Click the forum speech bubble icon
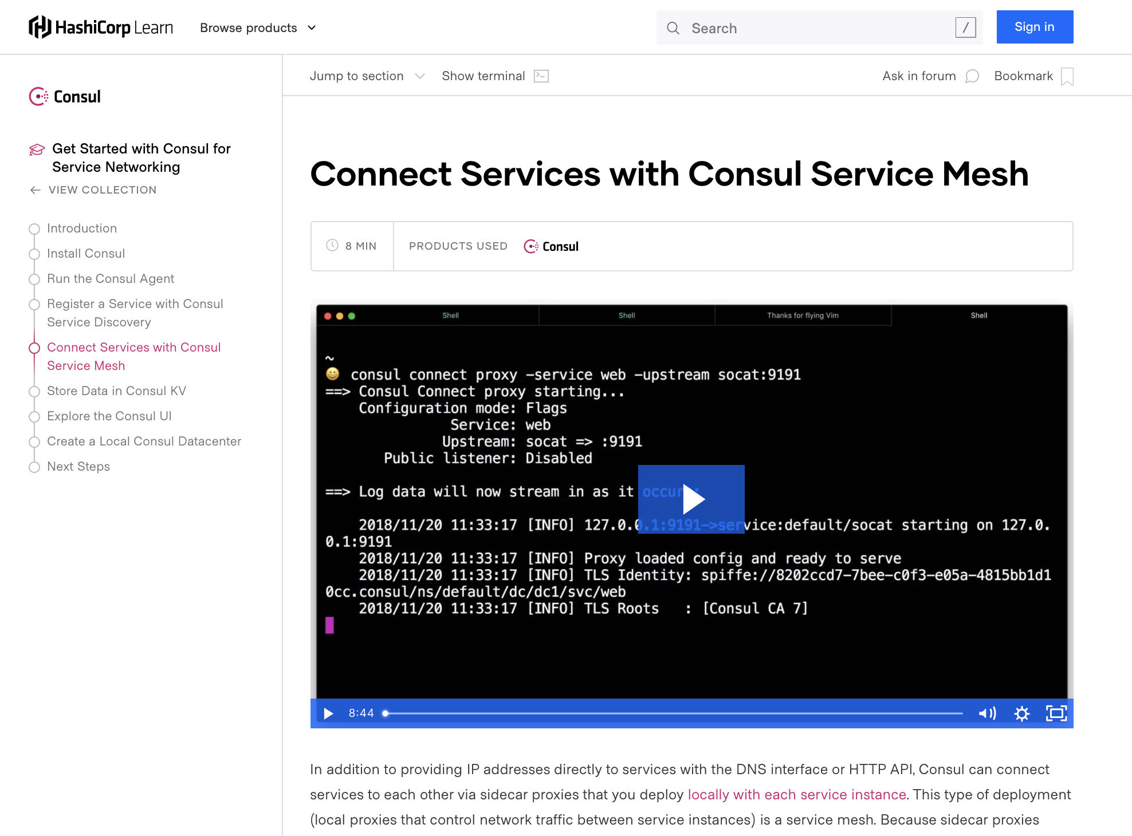Screen dimensions: 1132x836 [973, 76]
